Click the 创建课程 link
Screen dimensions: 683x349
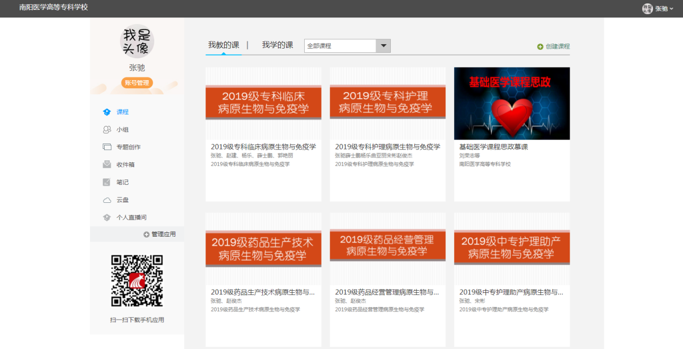(x=558, y=47)
